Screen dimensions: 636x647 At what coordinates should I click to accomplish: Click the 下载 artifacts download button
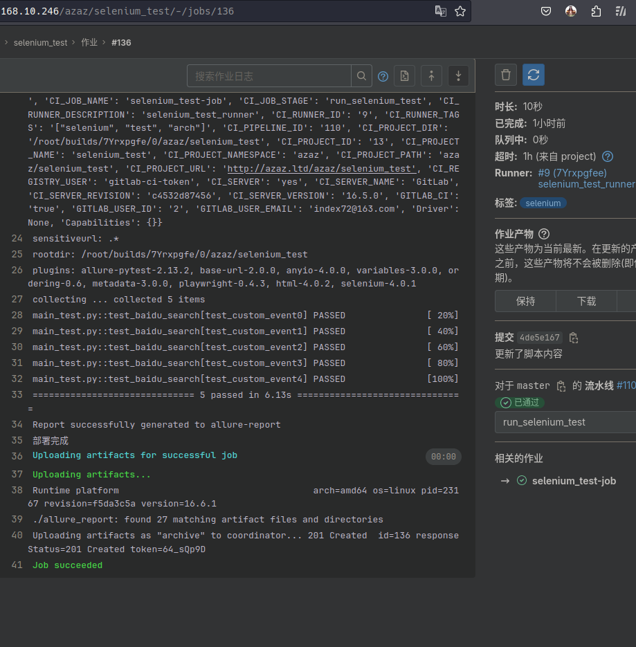pyautogui.click(x=586, y=301)
